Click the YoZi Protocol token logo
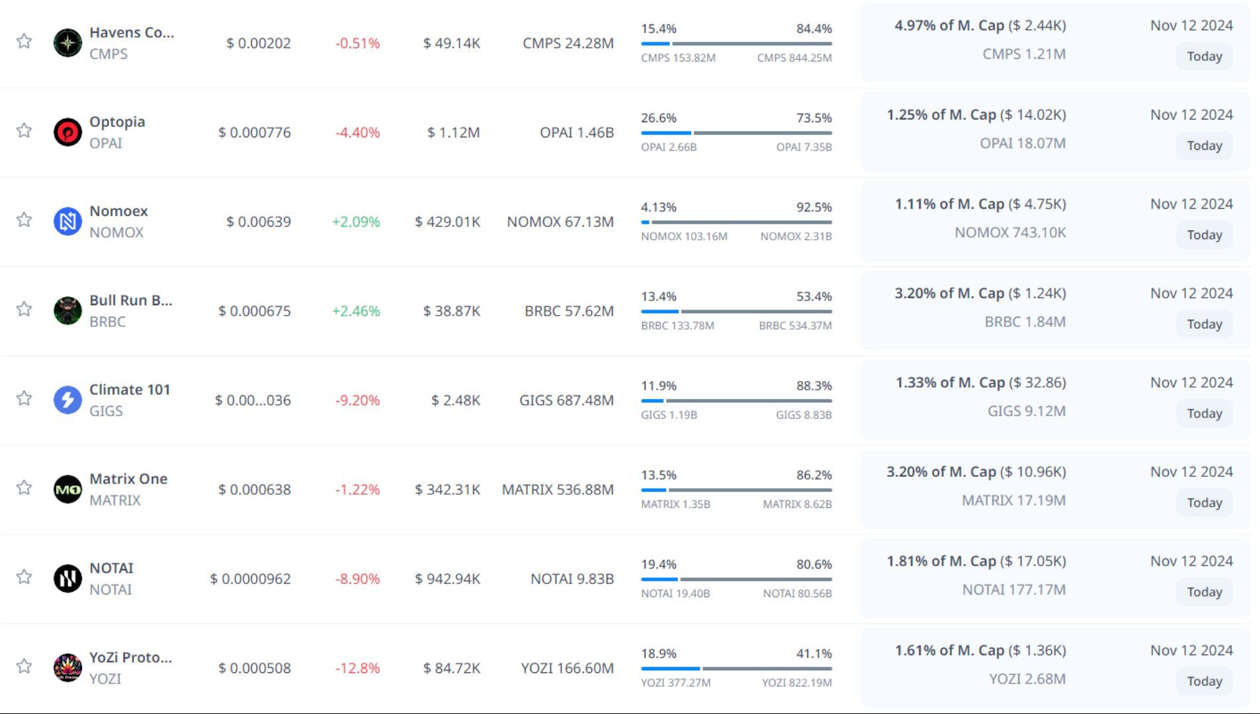Screen dimensions: 1260x714 click(67, 668)
